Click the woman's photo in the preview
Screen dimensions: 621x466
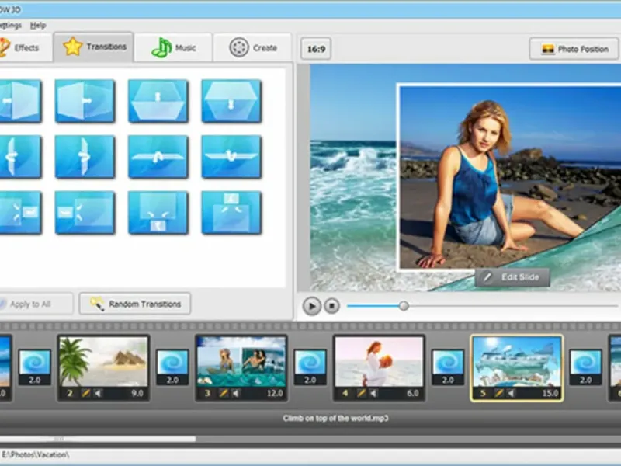click(x=510, y=178)
